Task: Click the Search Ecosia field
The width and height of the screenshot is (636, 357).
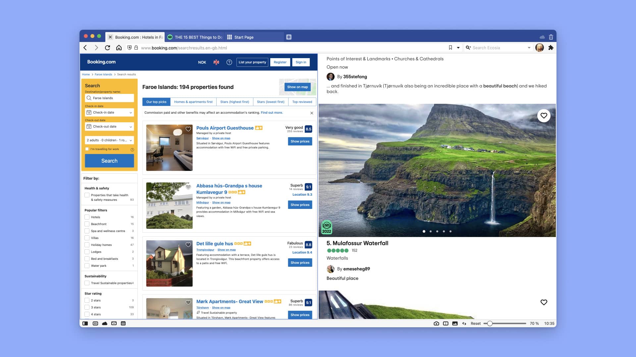Action: [x=498, y=48]
